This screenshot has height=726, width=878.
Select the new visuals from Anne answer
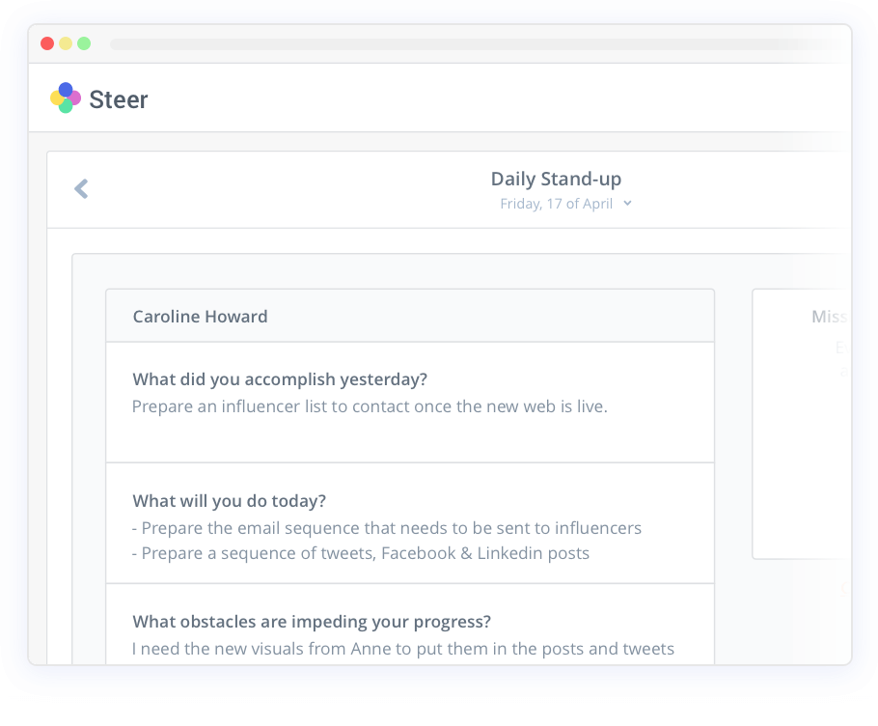point(403,649)
